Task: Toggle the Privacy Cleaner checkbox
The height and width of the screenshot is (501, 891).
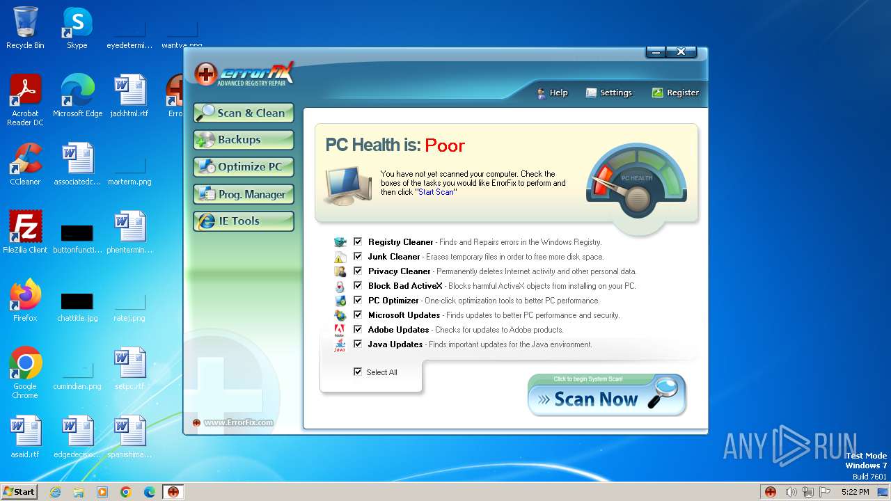Action: tap(358, 271)
